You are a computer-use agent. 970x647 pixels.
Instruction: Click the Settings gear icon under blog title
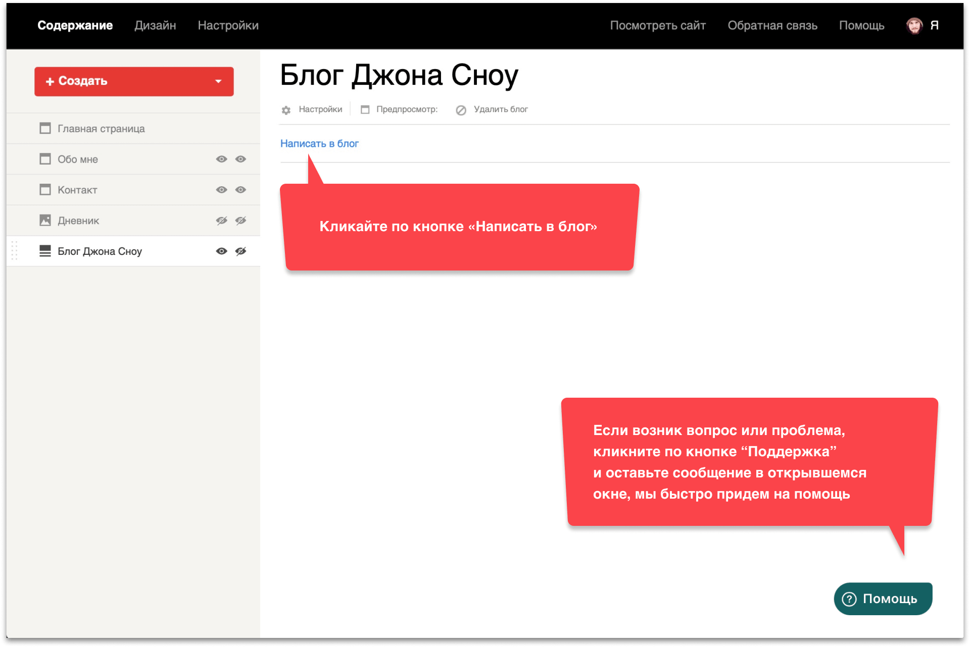pyautogui.click(x=286, y=110)
